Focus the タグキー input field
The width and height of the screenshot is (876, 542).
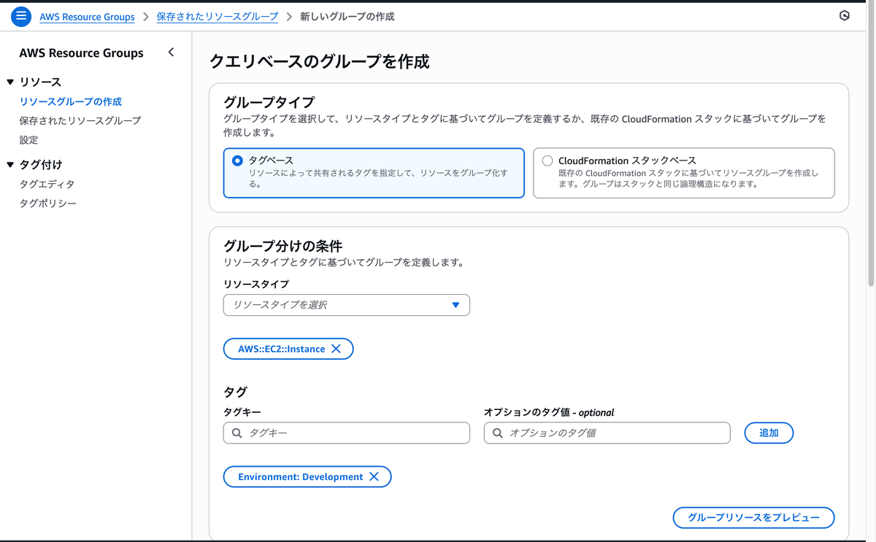tap(347, 433)
